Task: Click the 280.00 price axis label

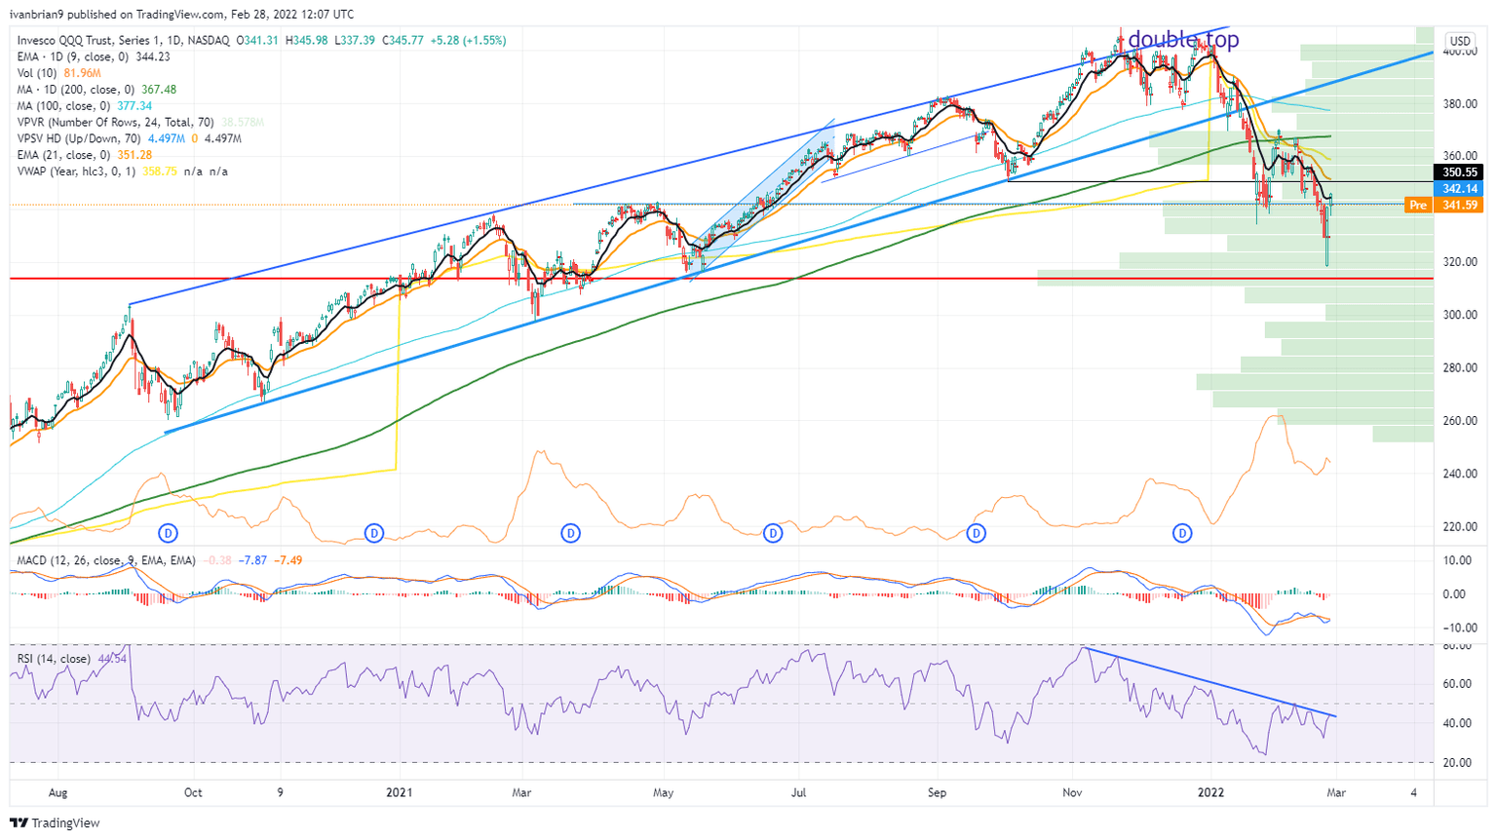Action: [1461, 368]
